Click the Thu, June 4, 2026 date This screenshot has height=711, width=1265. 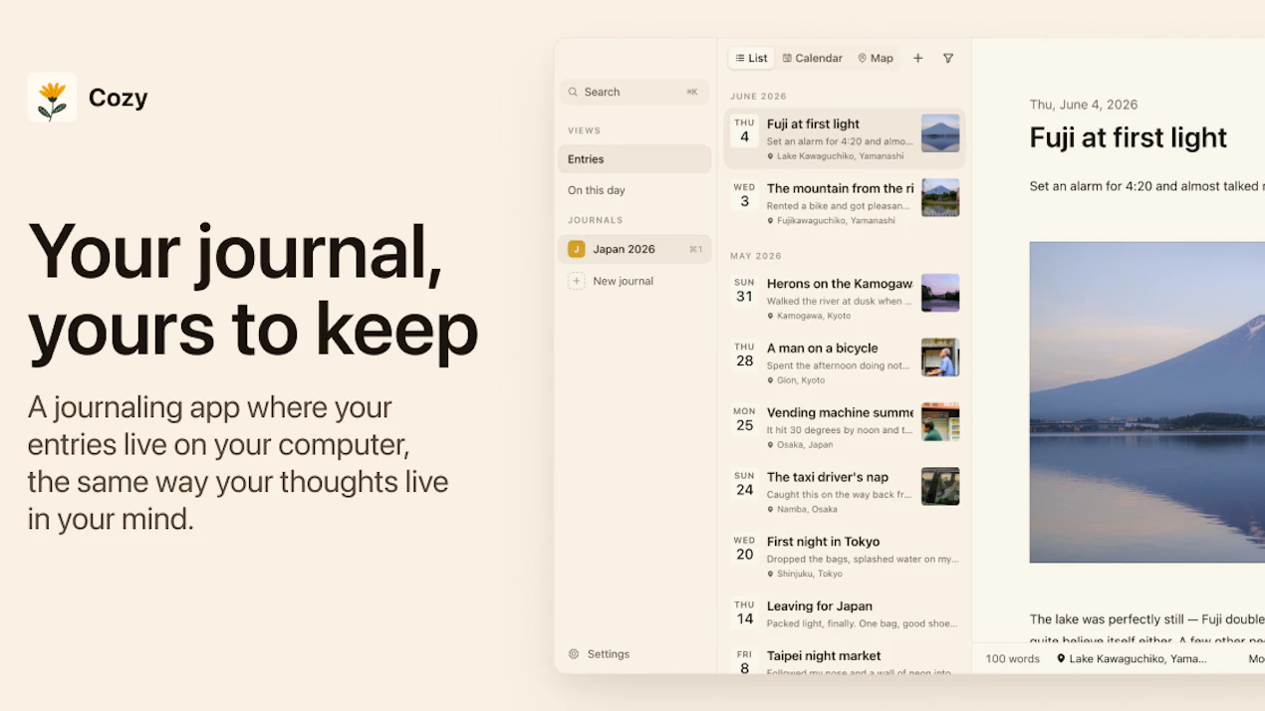tap(1084, 105)
